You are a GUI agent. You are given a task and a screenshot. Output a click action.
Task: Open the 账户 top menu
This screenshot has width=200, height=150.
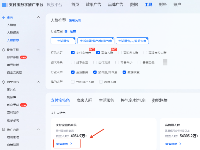[177, 5]
